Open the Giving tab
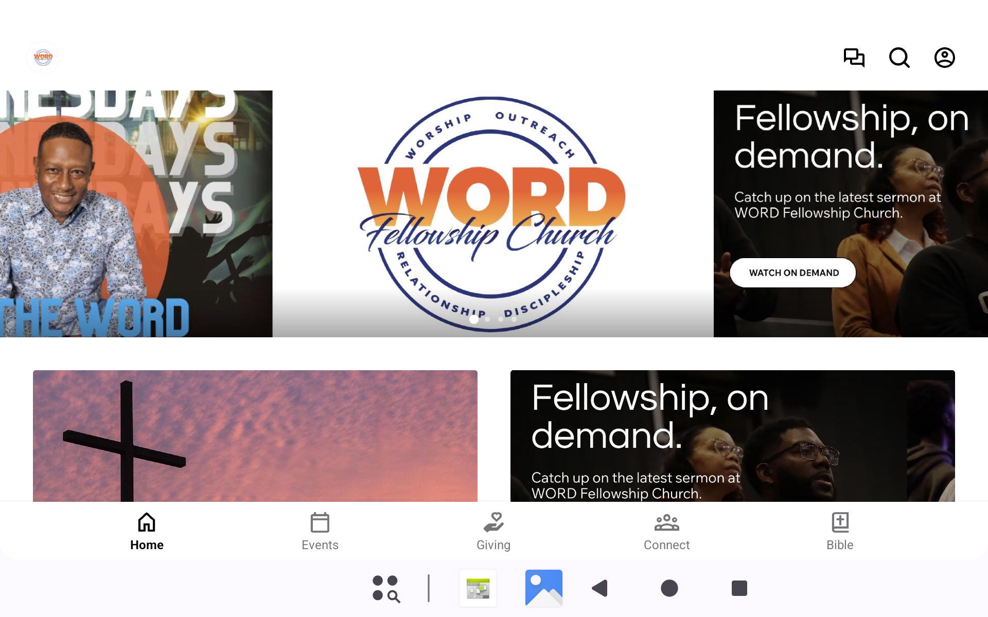988x617 pixels. (x=493, y=532)
